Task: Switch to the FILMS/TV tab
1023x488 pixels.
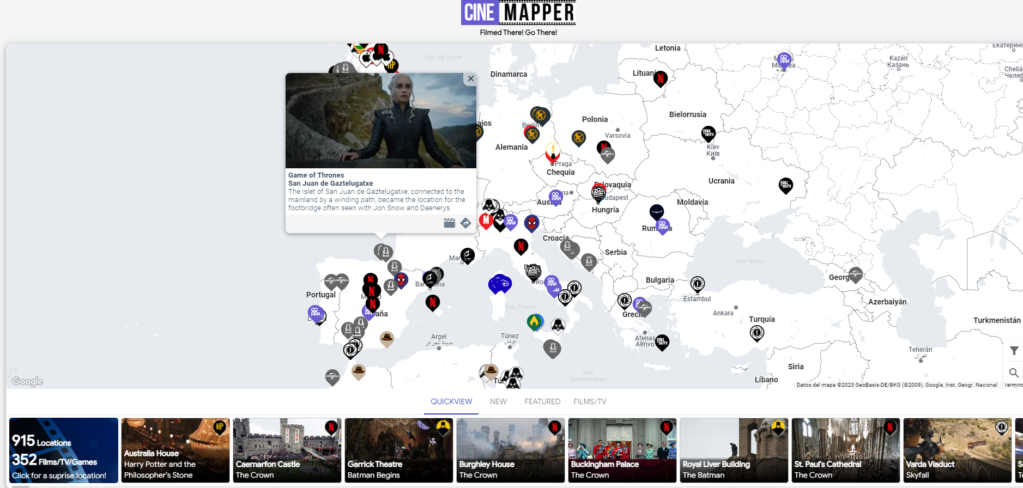Action: coord(590,401)
